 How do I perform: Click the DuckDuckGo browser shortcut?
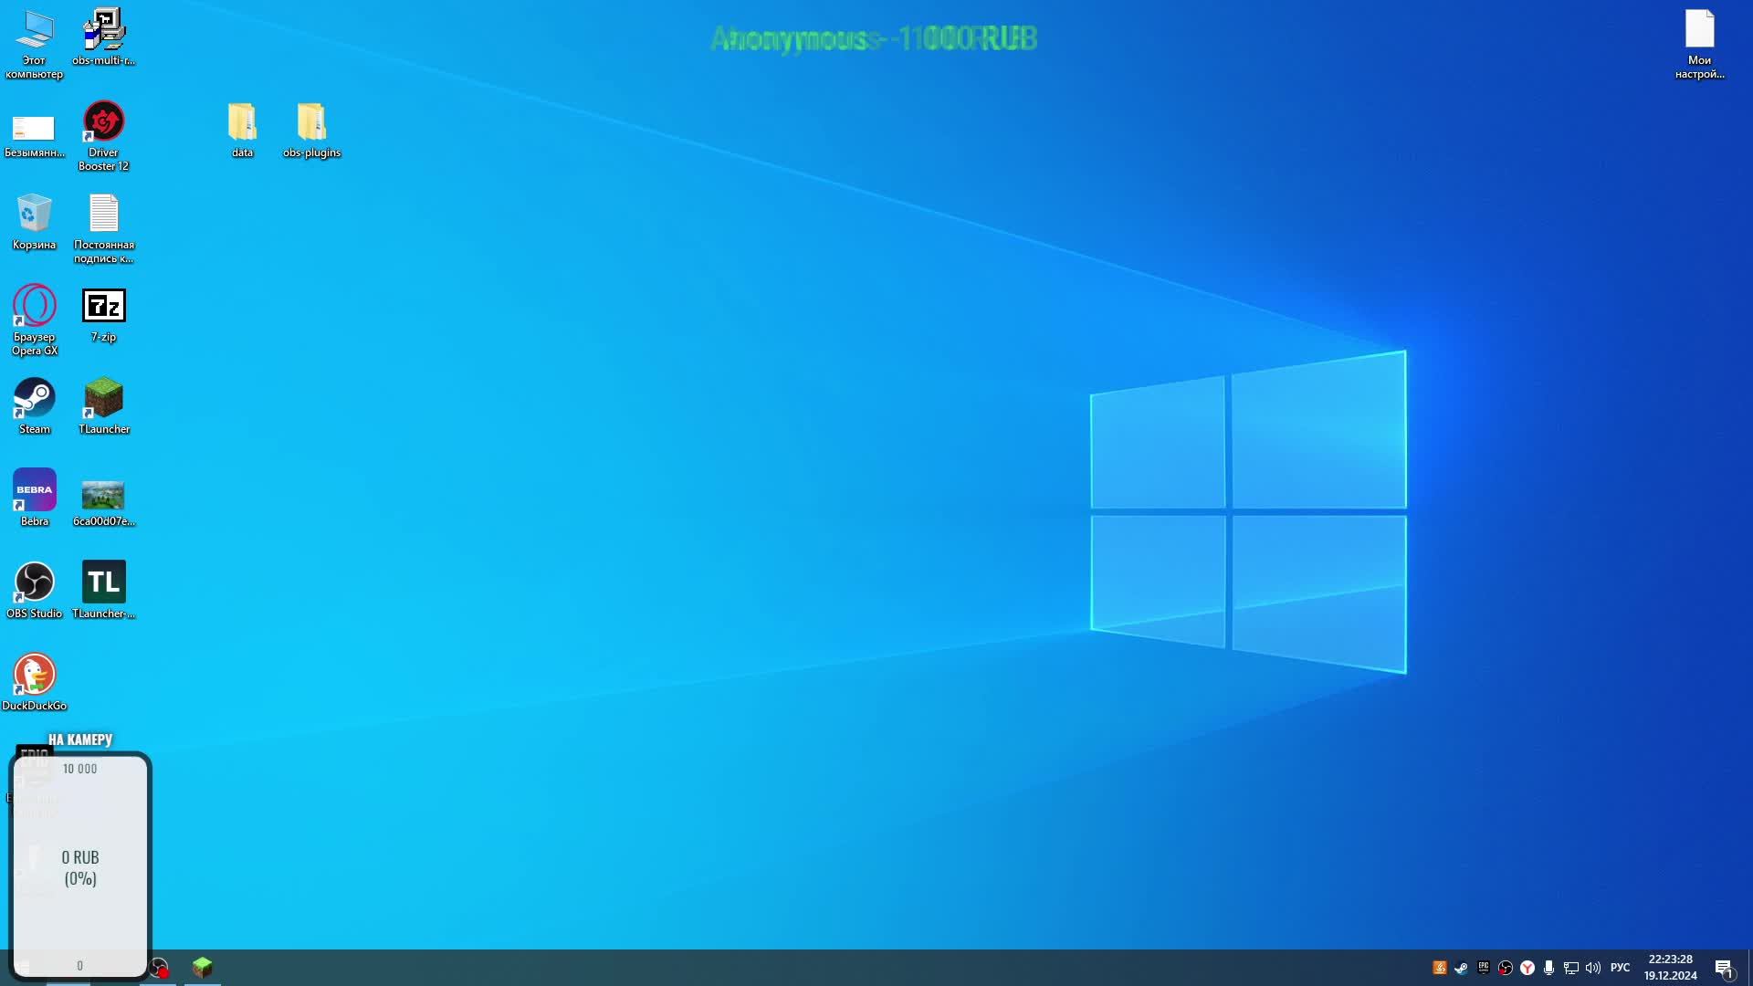pos(35,675)
